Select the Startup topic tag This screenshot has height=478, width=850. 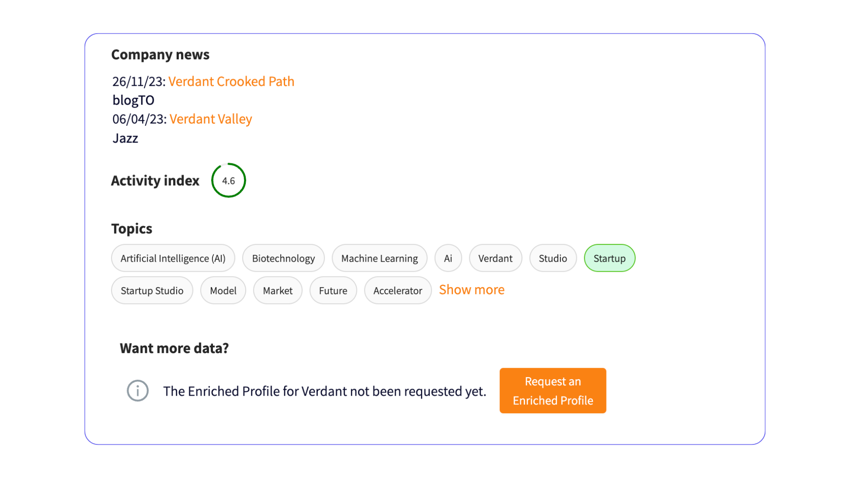(610, 258)
